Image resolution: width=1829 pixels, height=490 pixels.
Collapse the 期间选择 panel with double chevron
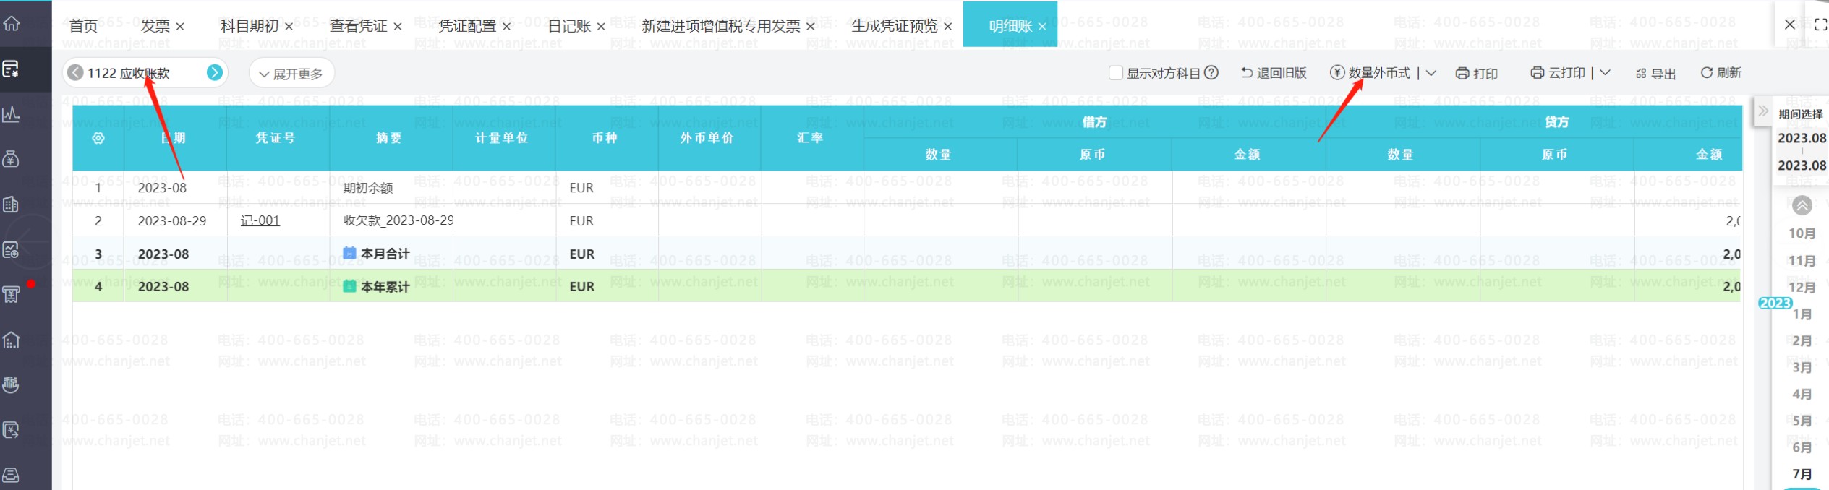[1763, 111]
